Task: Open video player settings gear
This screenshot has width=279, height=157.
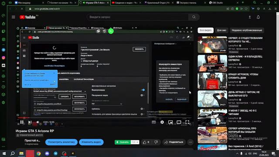Action: [x=162, y=122]
